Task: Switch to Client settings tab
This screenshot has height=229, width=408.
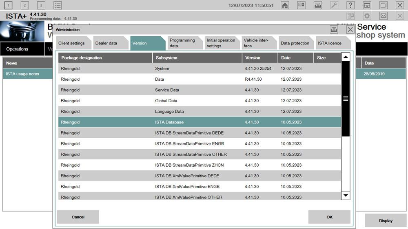Action: click(x=73, y=43)
